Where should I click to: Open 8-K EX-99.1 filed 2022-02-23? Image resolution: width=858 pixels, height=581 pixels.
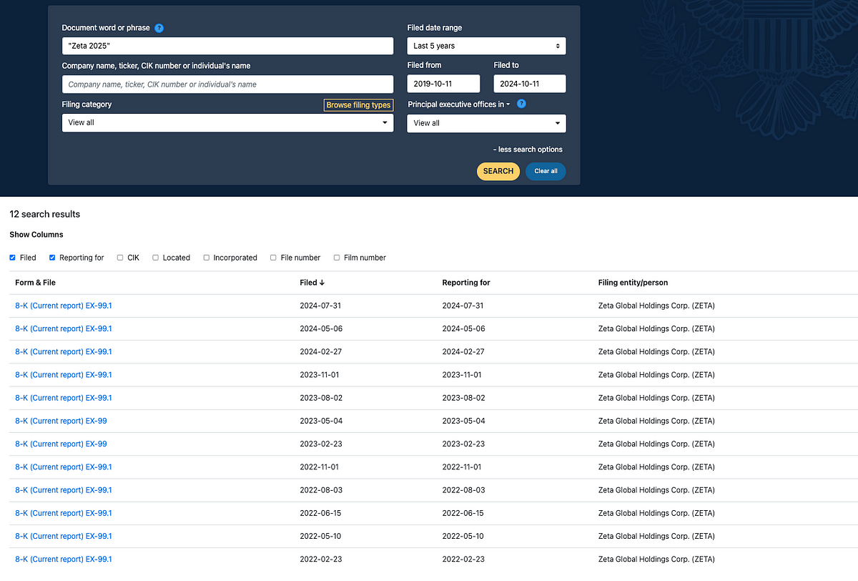click(x=64, y=559)
